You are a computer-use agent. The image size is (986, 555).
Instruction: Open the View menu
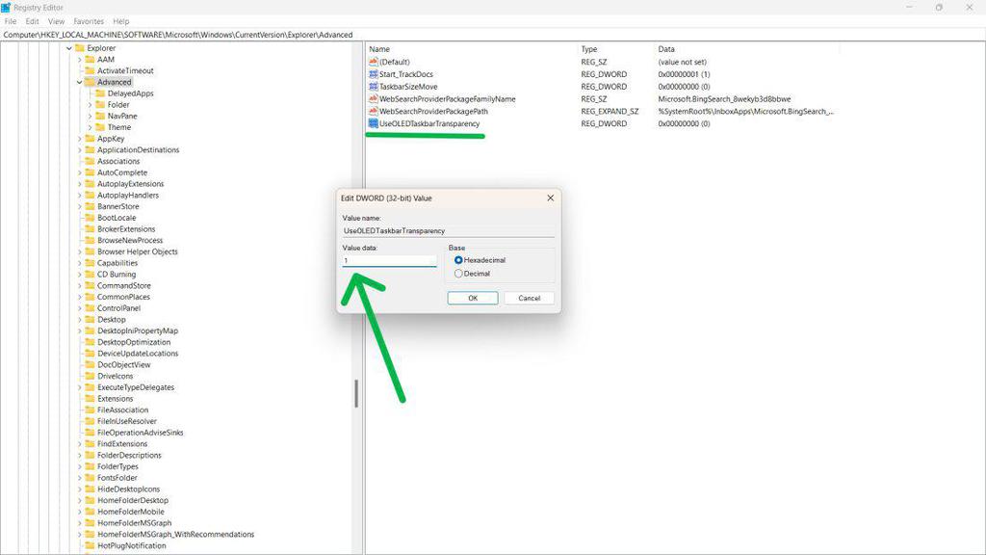[56, 20]
